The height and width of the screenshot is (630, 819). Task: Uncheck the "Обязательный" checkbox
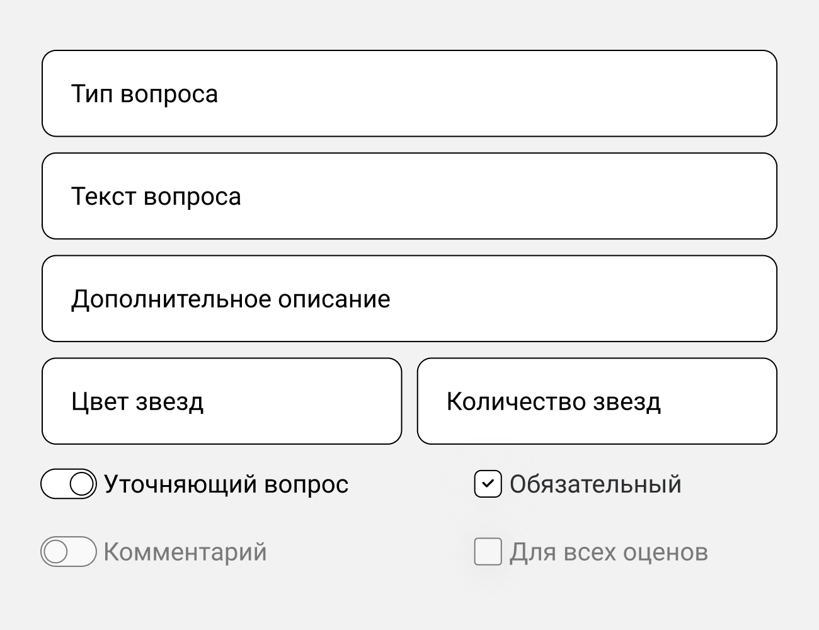point(488,484)
